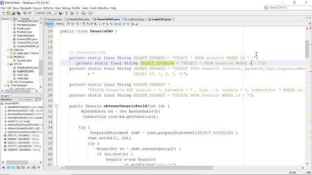Collapse the obtenerUsuarioPorId method fold

click(57, 106)
